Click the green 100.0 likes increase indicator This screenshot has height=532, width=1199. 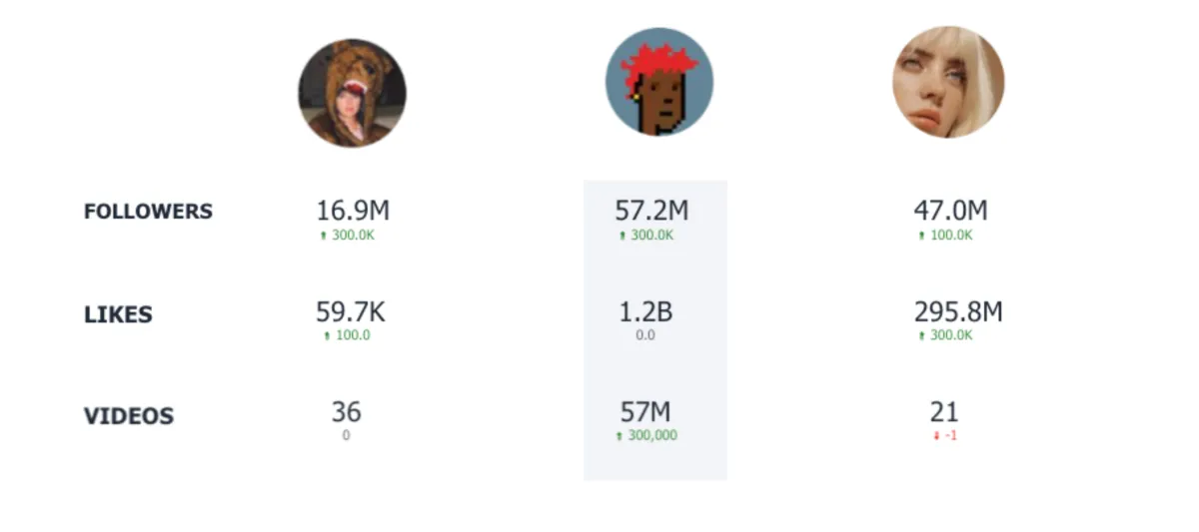click(x=348, y=335)
